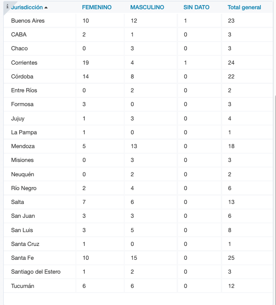Click the Corrientes row label
The height and width of the screenshot is (305, 276).
(24, 63)
